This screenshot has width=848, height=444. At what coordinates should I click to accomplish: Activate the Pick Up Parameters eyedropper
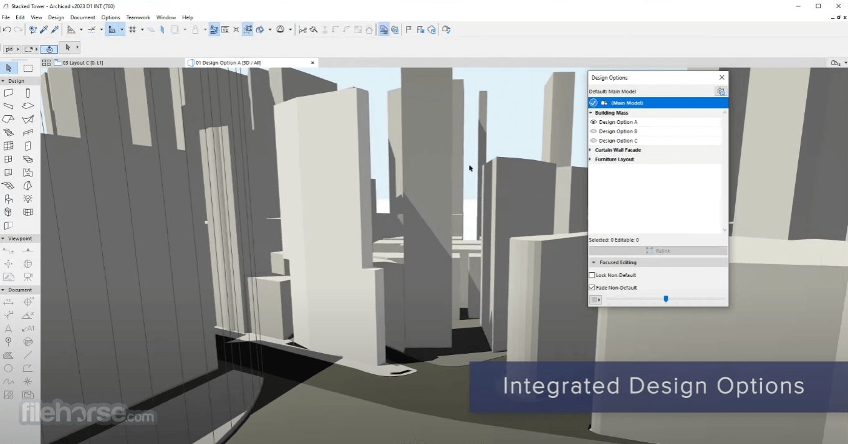[x=44, y=29]
